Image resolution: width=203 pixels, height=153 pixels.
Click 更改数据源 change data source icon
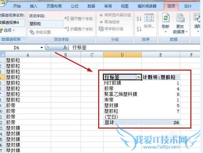180,17
